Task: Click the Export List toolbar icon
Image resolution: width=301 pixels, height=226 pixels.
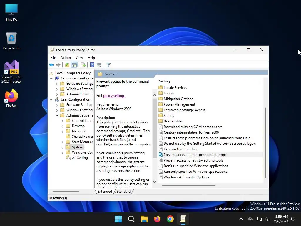Action: pyautogui.click(x=83, y=65)
